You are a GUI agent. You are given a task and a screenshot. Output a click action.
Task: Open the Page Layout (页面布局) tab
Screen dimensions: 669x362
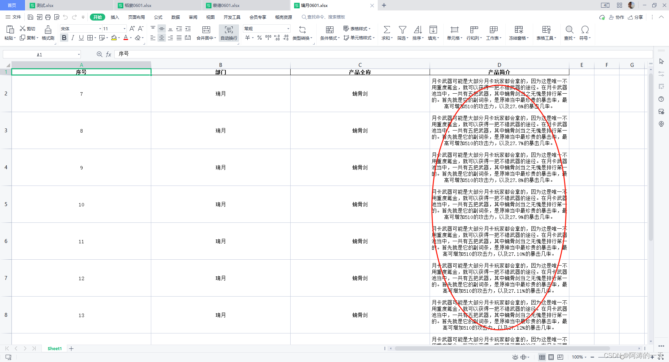tap(136, 17)
